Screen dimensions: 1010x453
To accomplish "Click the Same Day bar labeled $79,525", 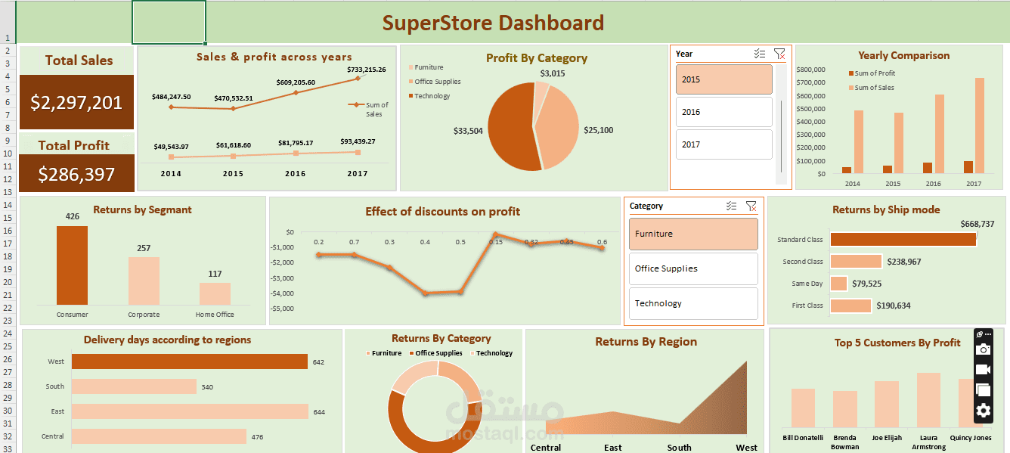I will (838, 284).
